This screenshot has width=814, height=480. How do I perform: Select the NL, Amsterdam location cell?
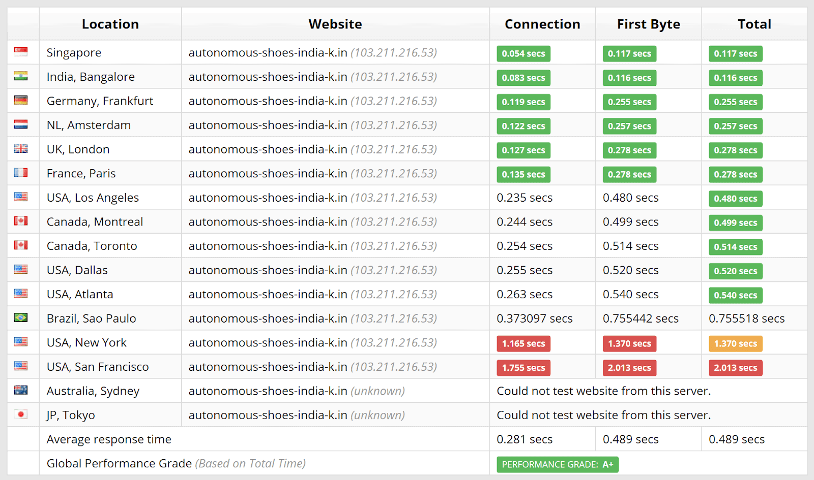click(110, 125)
